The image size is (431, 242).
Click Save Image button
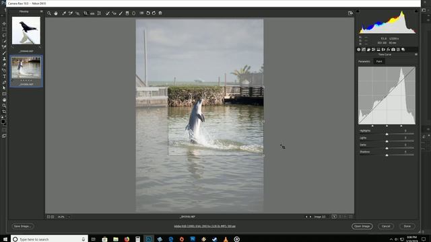point(22,227)
